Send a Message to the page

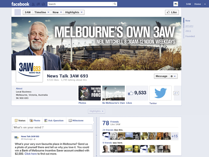pos(161,76)
